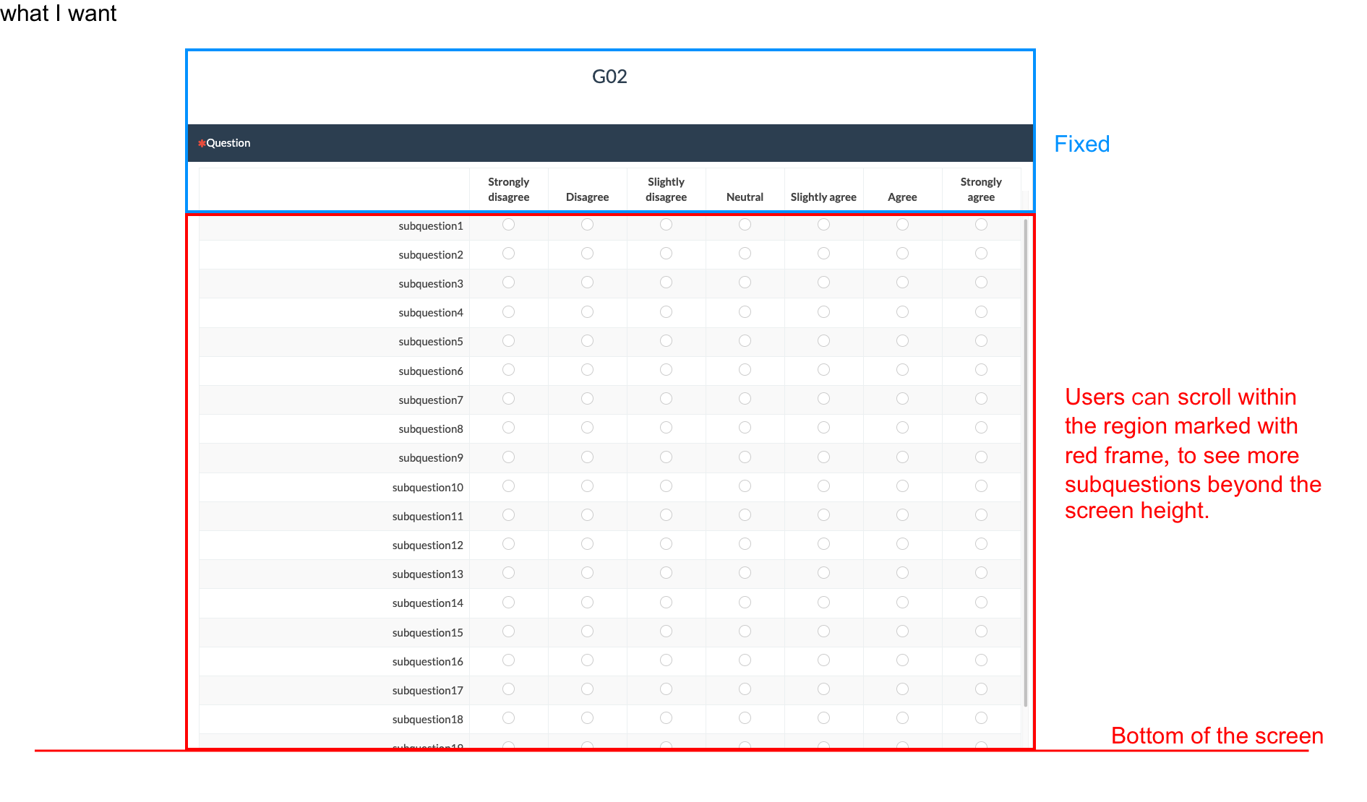
Task: Mark Disagree for subquestion4
Action: click(x=587, y=312)
